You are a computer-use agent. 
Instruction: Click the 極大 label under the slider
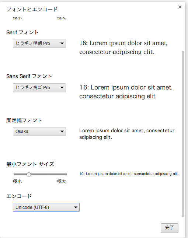click(61, 181)
